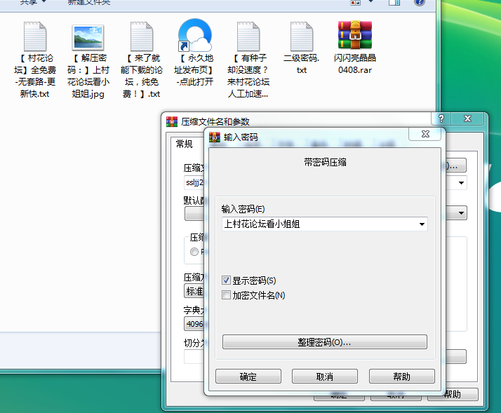Viewport: 501px width, 413px height.
Task: Click 取消 to cancel password entry
Action: 324,377
